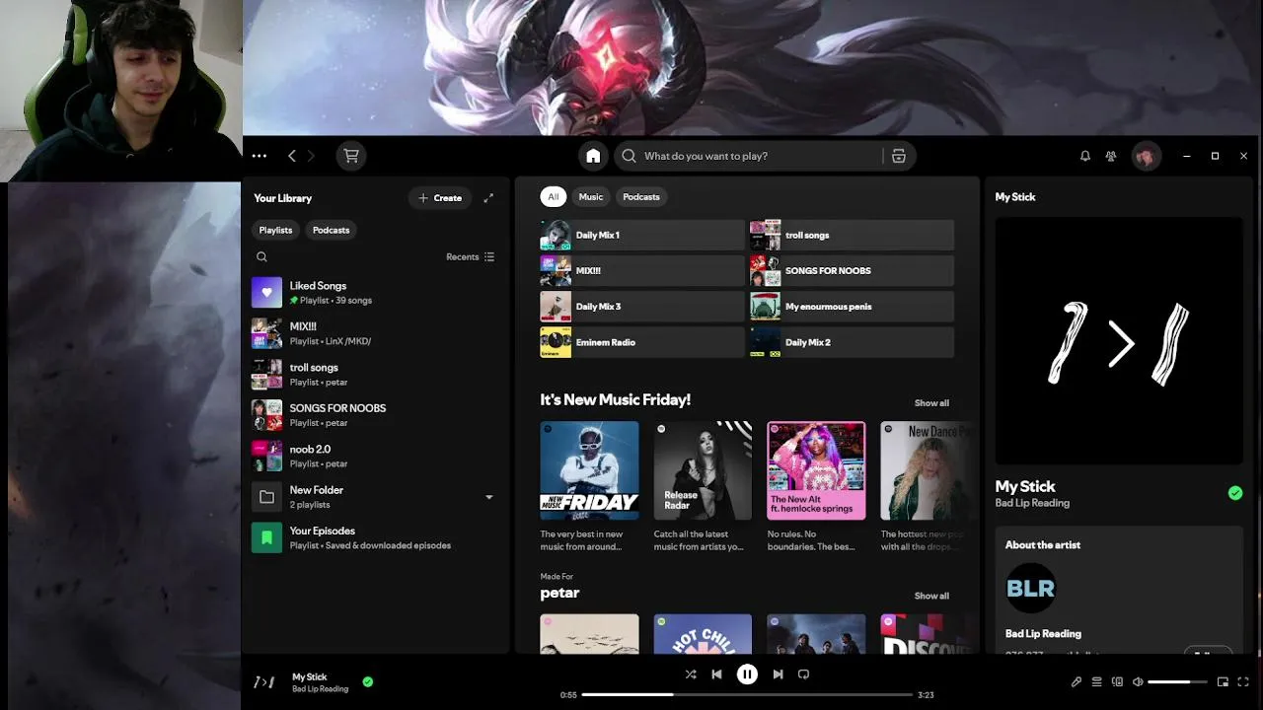Open the Create dropdown

440,198
